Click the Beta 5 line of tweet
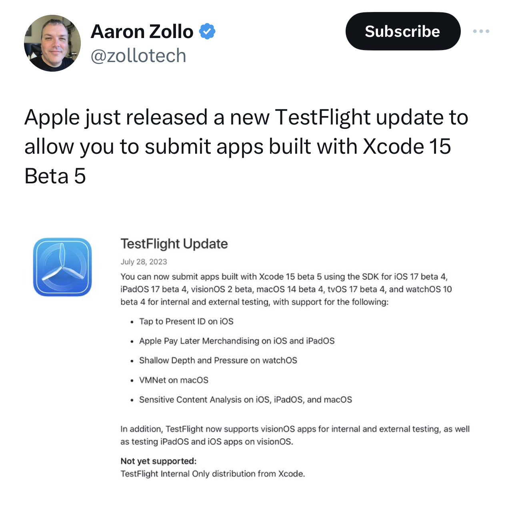516x520 pixels. pos(55,176)
